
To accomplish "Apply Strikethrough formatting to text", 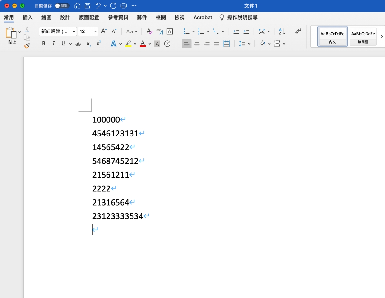I will [78, 44].
